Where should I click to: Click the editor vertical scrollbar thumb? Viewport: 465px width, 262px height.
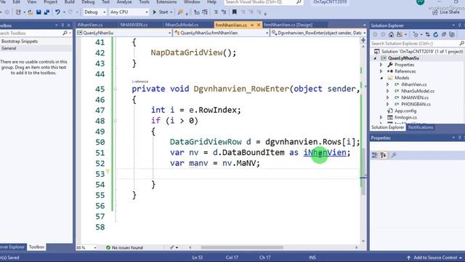[363, 172]
